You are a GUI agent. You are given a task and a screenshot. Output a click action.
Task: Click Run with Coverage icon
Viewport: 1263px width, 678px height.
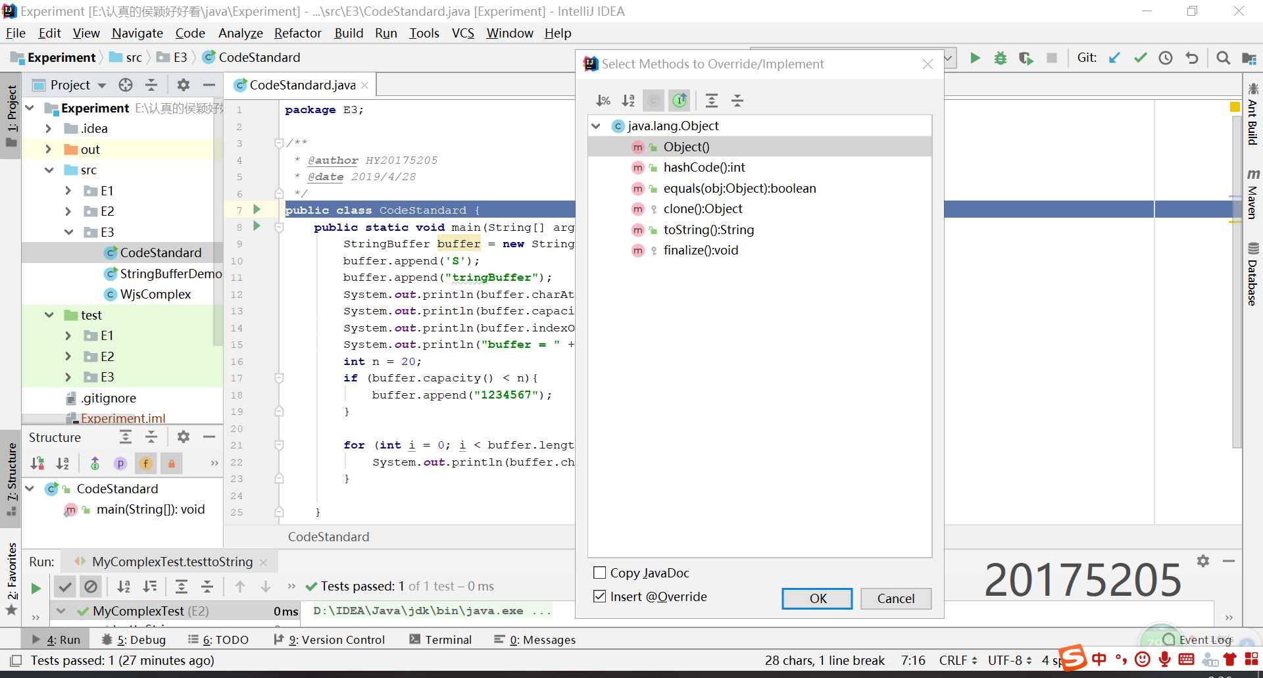[1026, 58]
